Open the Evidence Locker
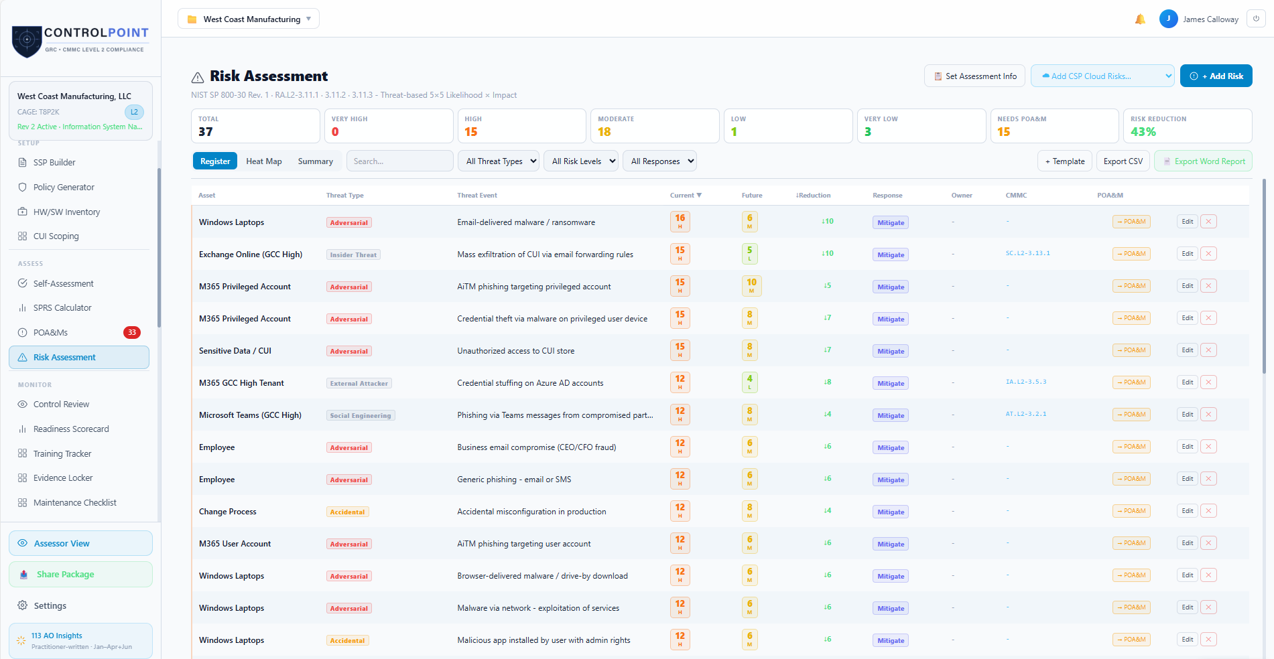Screen dimensions: 1274x659 point(64,478)
